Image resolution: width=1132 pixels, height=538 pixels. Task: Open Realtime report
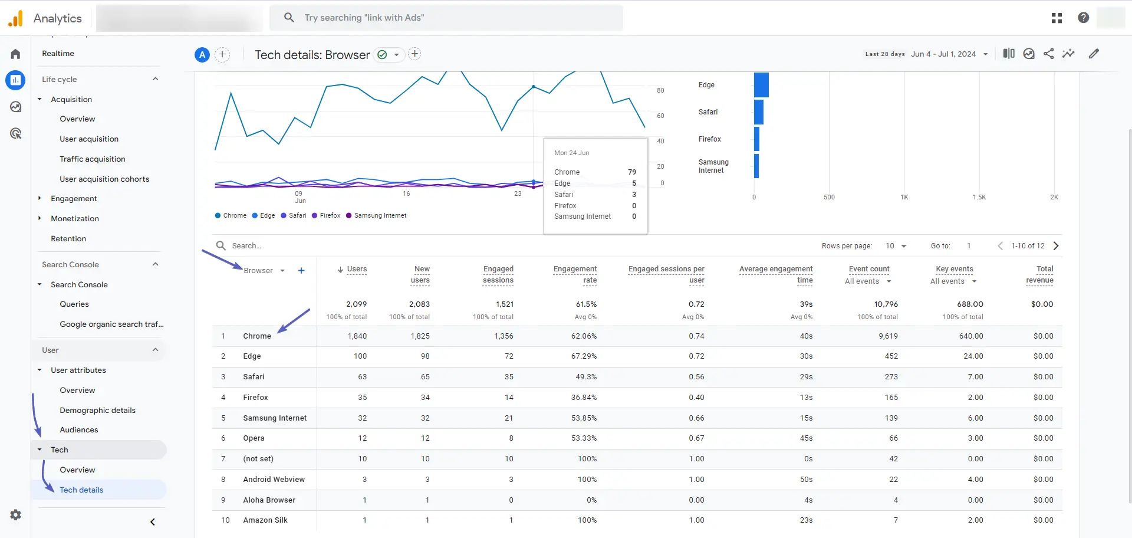coord(58,54)
